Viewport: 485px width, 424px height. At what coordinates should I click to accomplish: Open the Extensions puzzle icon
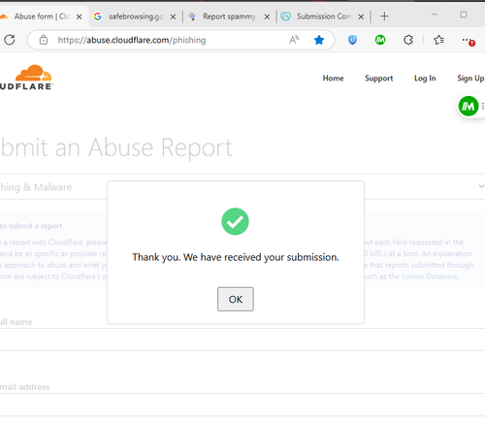click(x=408, y=40)
